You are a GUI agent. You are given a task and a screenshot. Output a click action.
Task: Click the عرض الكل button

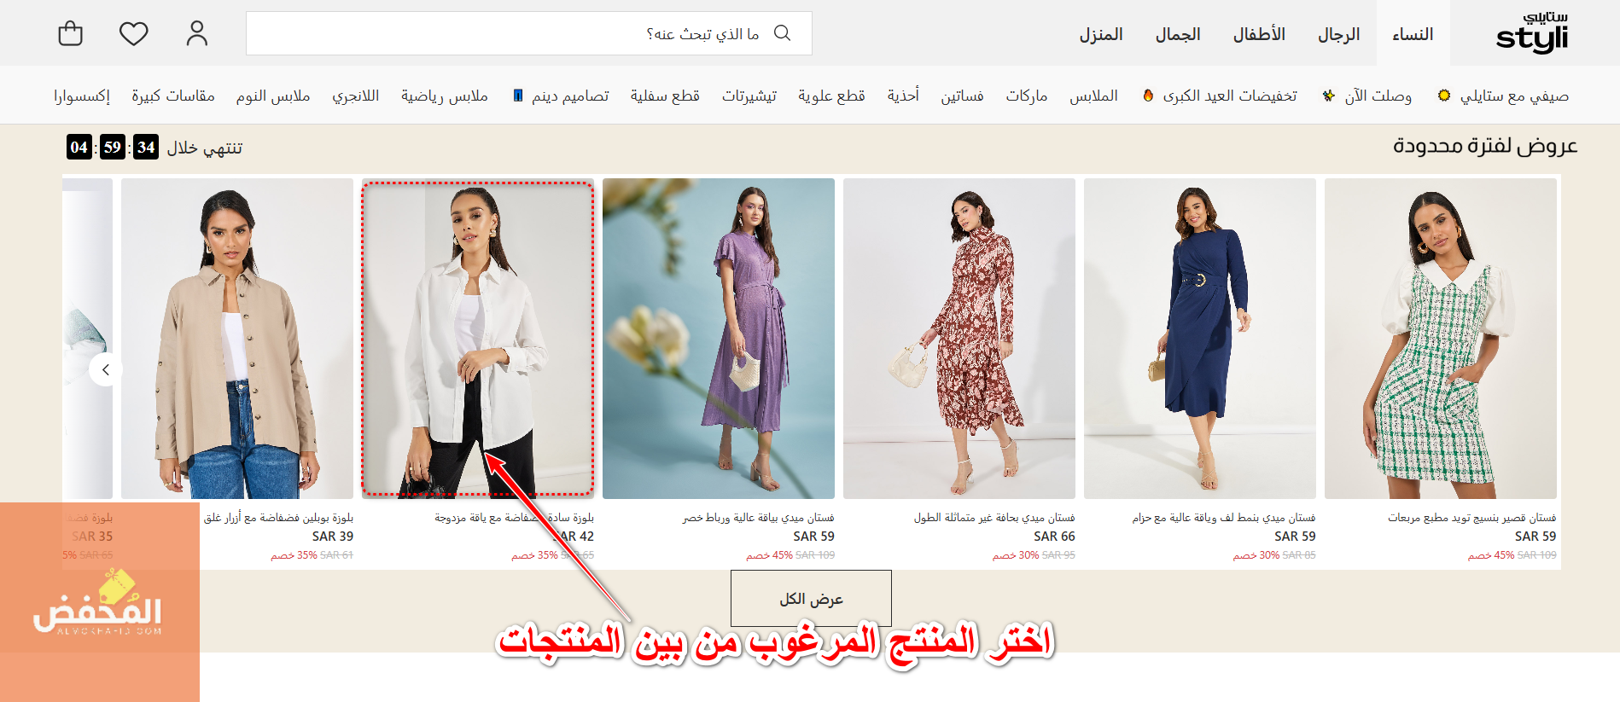coord(811,599)
